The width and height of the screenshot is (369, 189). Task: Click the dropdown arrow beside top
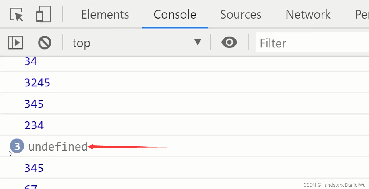pyautogui.click(x=198, y=42)
